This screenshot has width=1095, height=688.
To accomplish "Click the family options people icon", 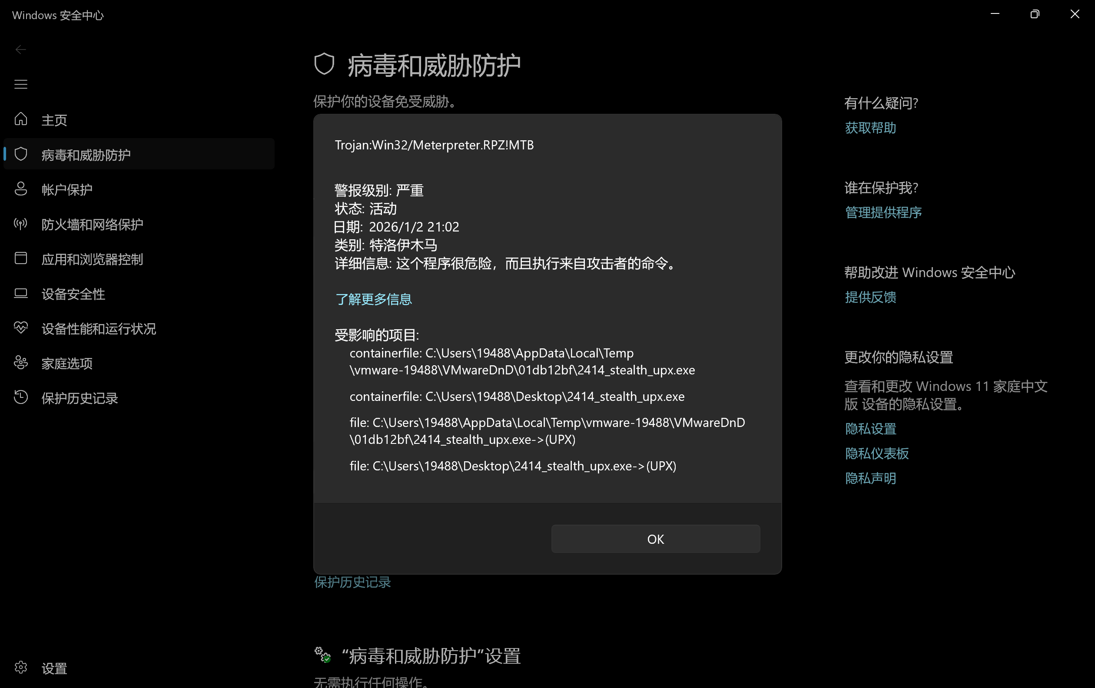I will click(21, 363).
